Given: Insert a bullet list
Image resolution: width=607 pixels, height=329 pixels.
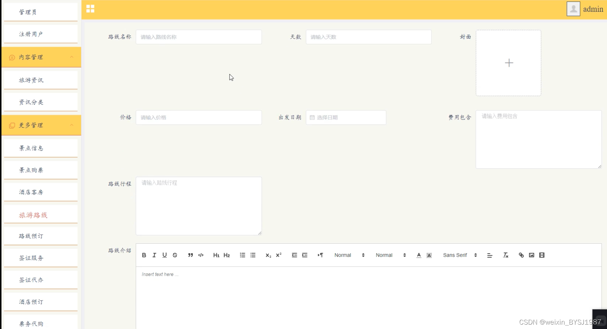Looking at the screenshot, I should 252,255.
